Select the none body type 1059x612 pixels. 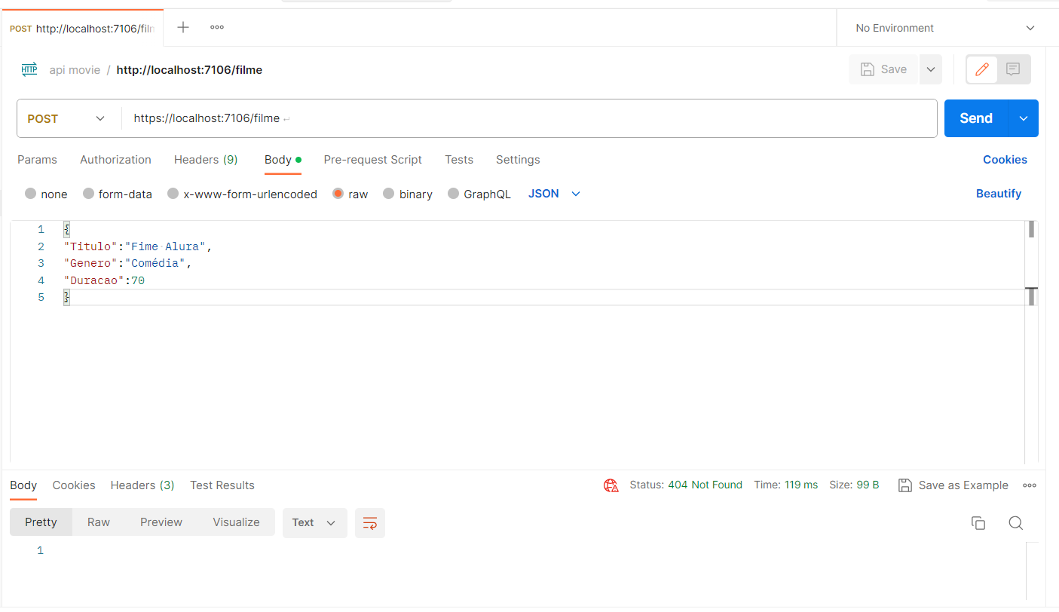click(x=46, y=194)
